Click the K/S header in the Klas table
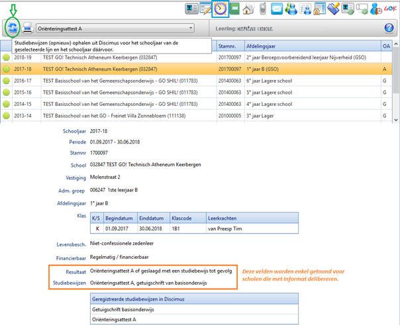The height and width of the screenshot is (325, 400). pos(96,218)
